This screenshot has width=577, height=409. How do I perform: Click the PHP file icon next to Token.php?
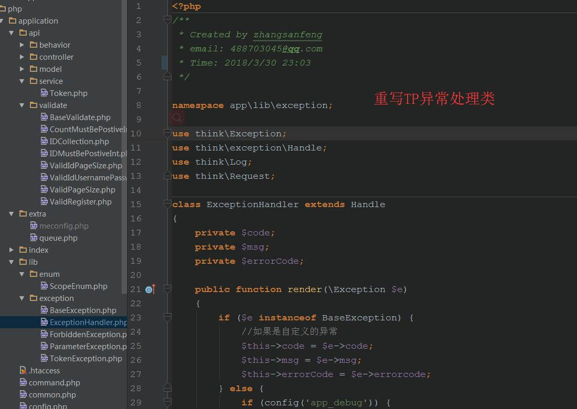(x=44, y=93)
